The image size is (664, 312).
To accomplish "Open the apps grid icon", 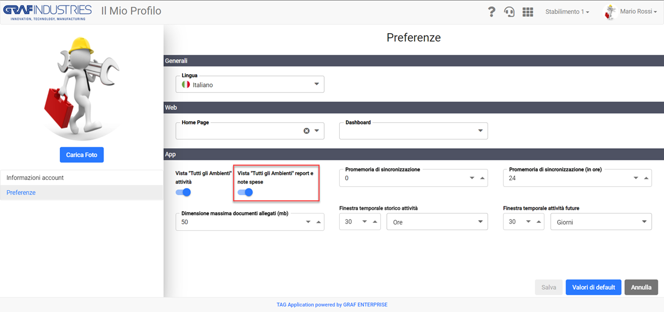I will 528,12.
